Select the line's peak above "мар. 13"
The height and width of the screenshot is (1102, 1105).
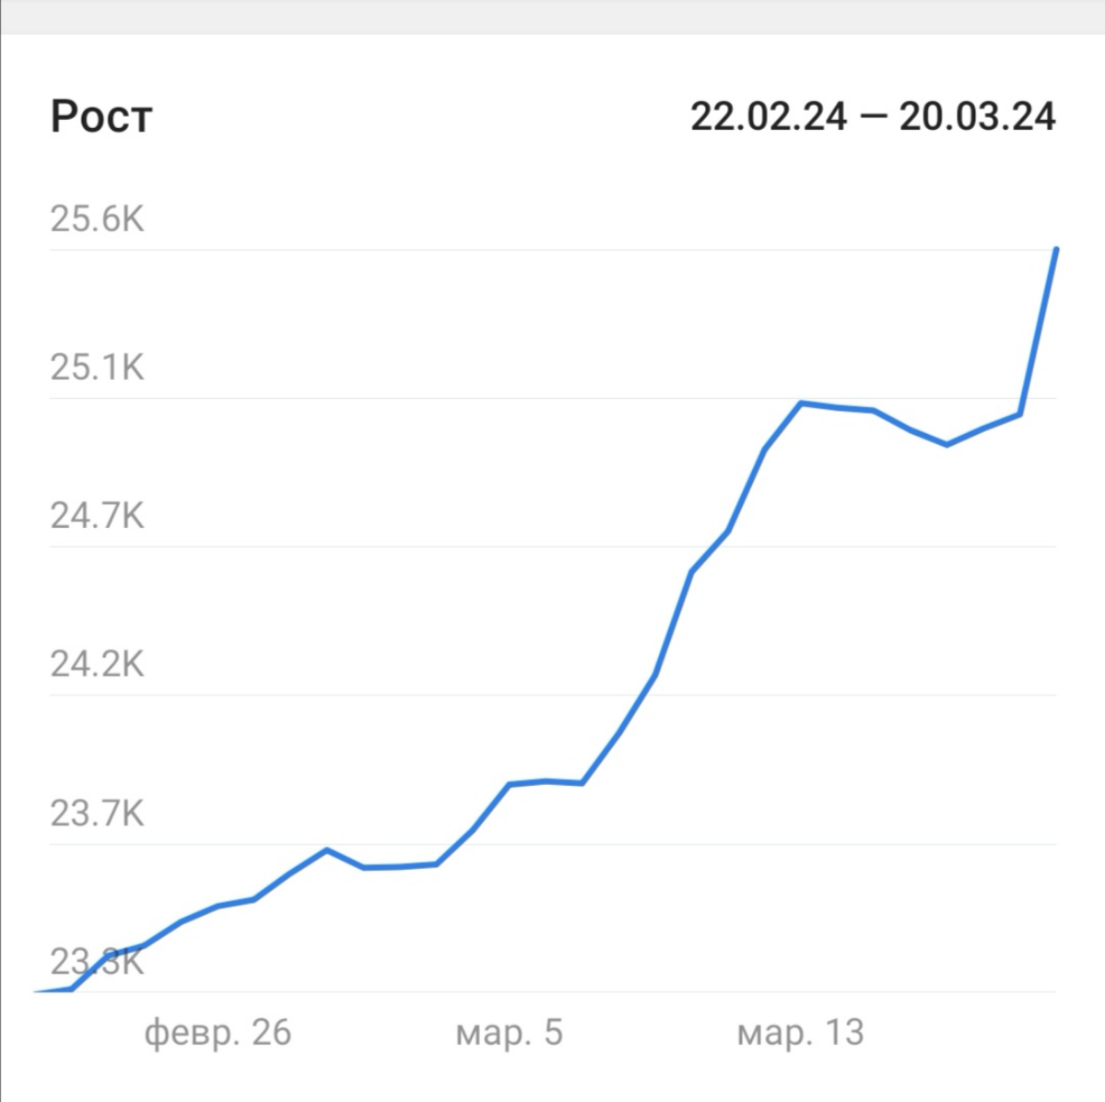tap(801, 403)
